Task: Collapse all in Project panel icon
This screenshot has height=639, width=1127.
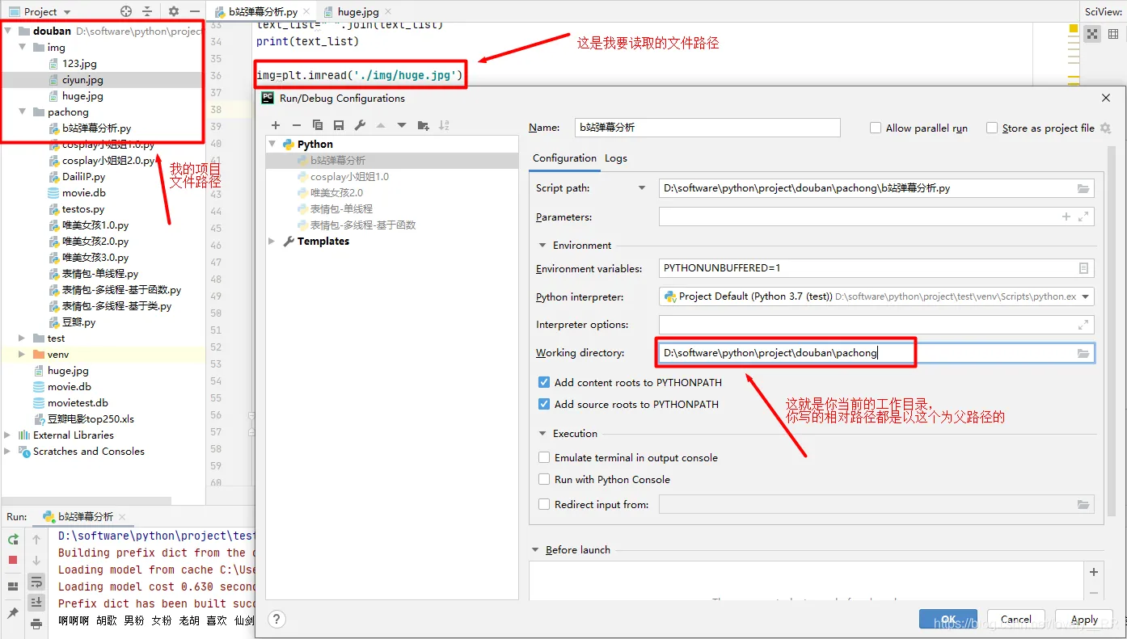Action: coord(147,11)
